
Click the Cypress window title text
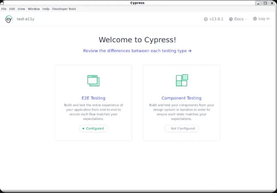click(137, 3)
